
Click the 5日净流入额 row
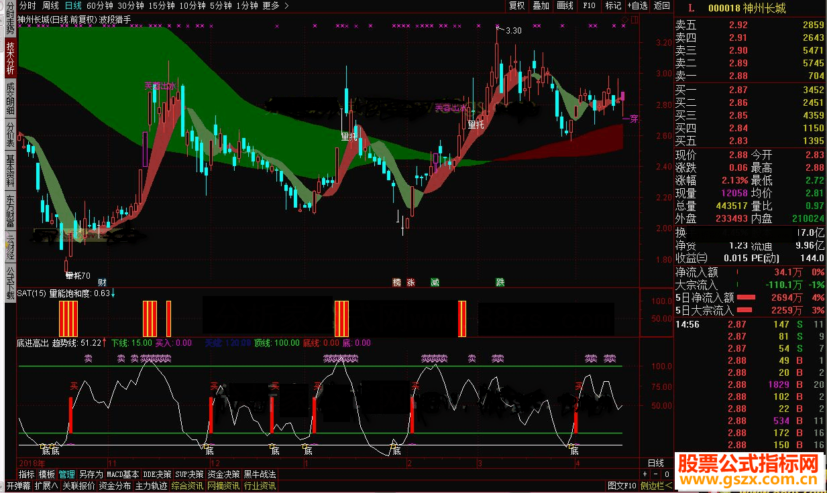point(750,297)
